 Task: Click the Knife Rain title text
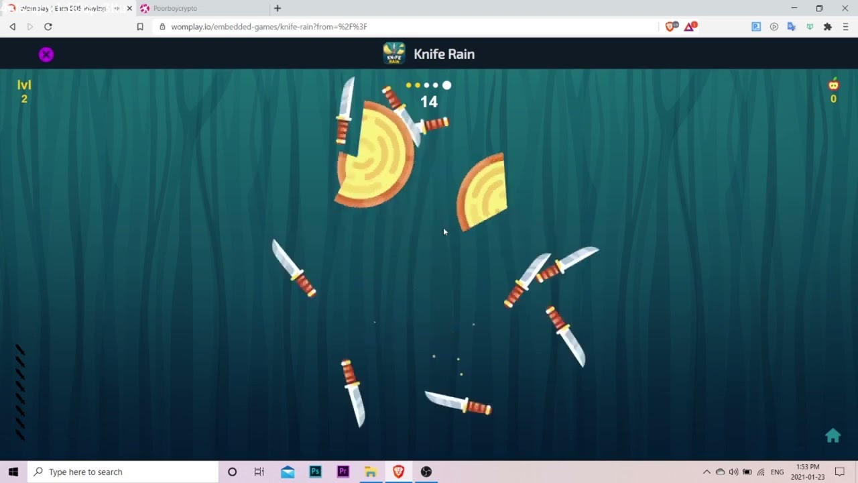[x=444, y=54]
